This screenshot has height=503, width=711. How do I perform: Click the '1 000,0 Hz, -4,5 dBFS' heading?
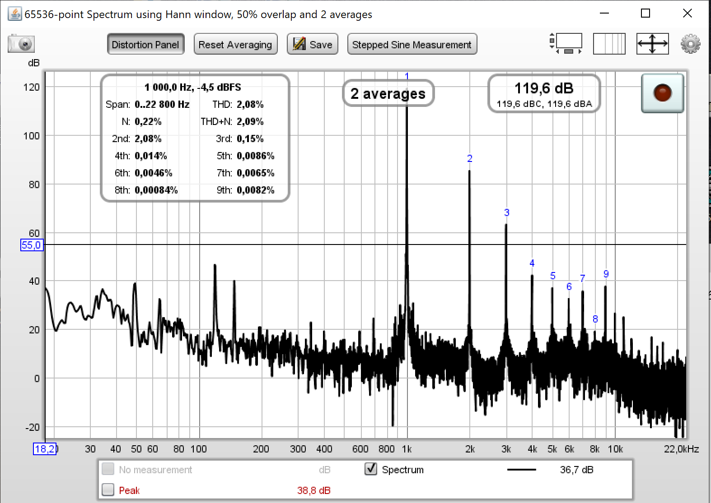click(x=193, y=87)
